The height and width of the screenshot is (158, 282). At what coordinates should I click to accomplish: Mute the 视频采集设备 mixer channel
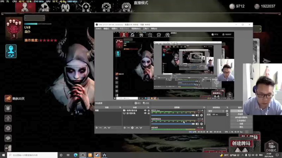click(197, 124)
